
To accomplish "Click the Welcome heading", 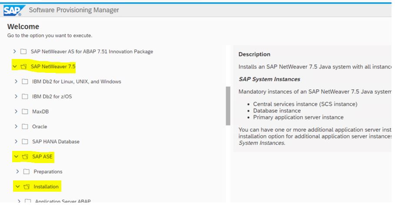I will coord(23,26).
